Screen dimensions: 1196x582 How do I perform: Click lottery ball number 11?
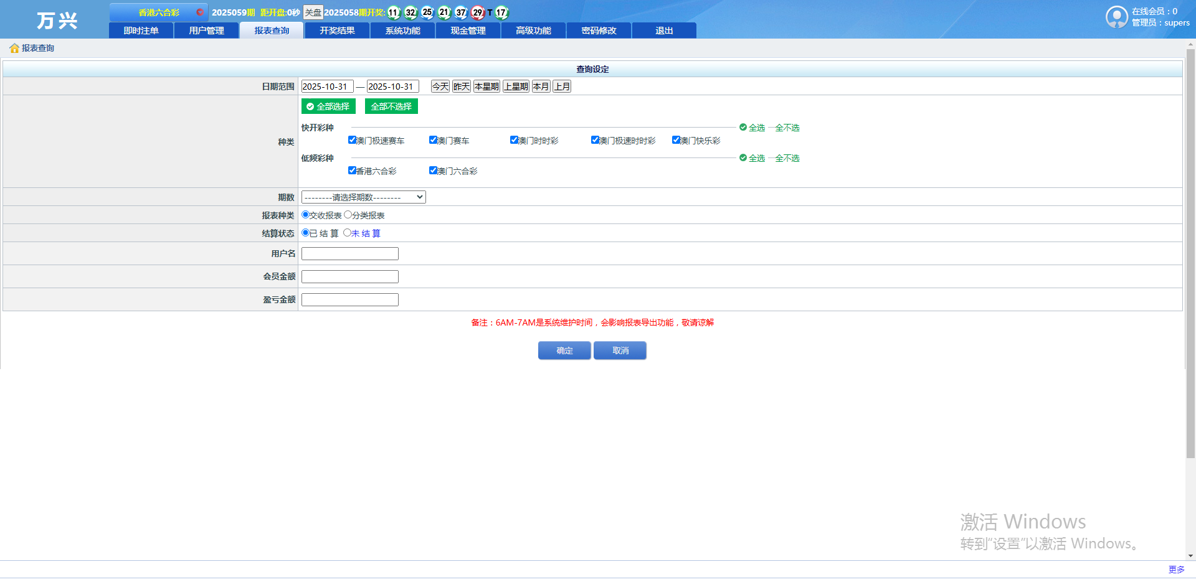[394, 12]
